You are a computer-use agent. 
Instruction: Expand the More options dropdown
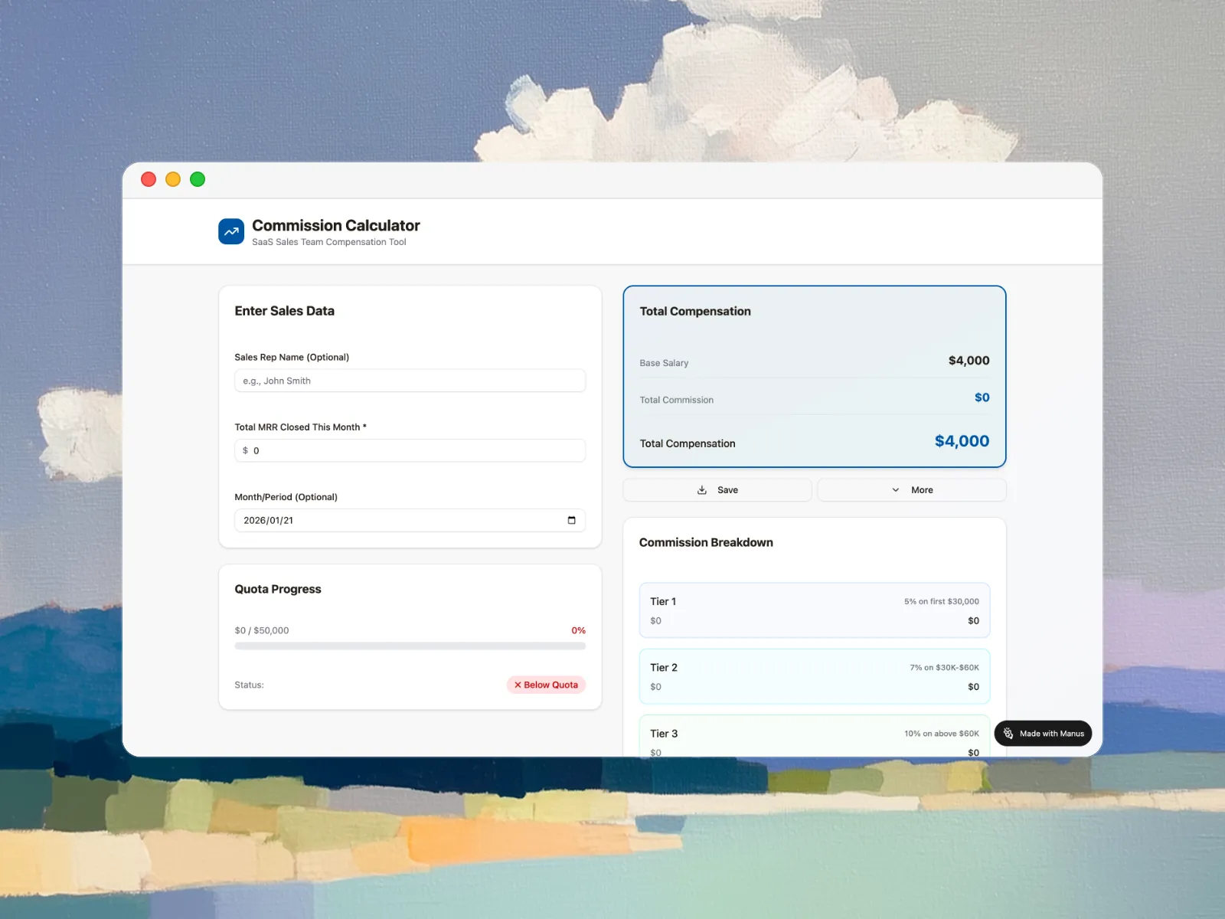[x=912, y=489]
